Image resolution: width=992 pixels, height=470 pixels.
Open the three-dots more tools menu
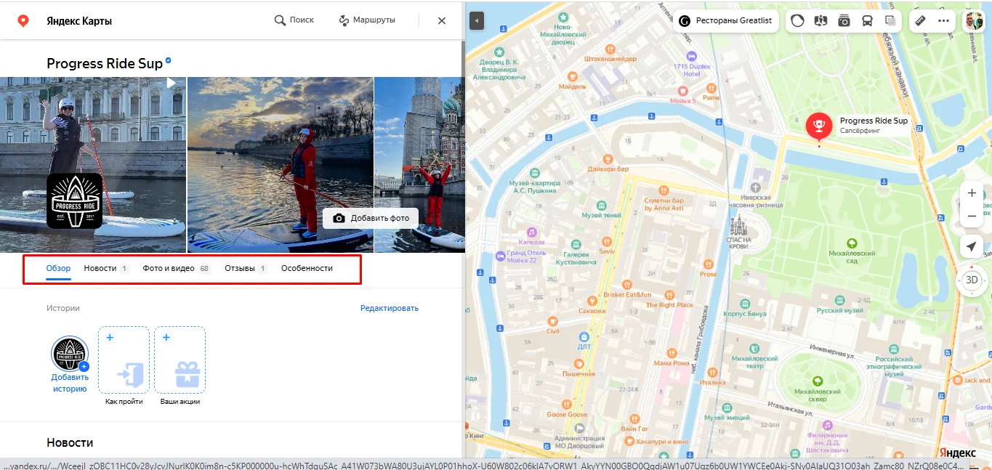tap(943, 21)
